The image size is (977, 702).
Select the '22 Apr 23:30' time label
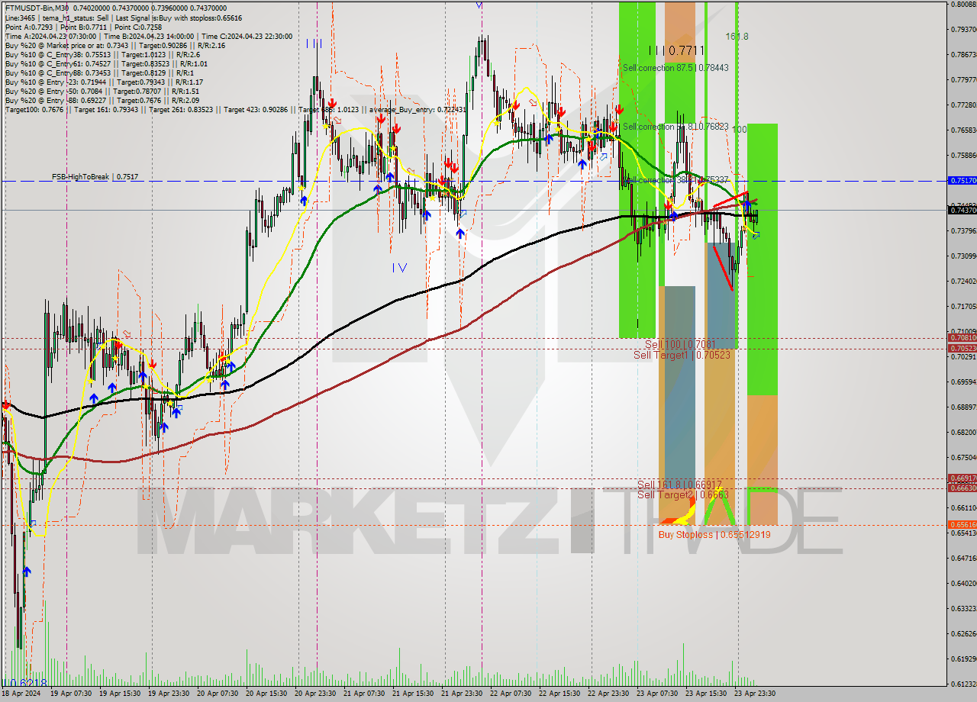(x=607, y=694)
